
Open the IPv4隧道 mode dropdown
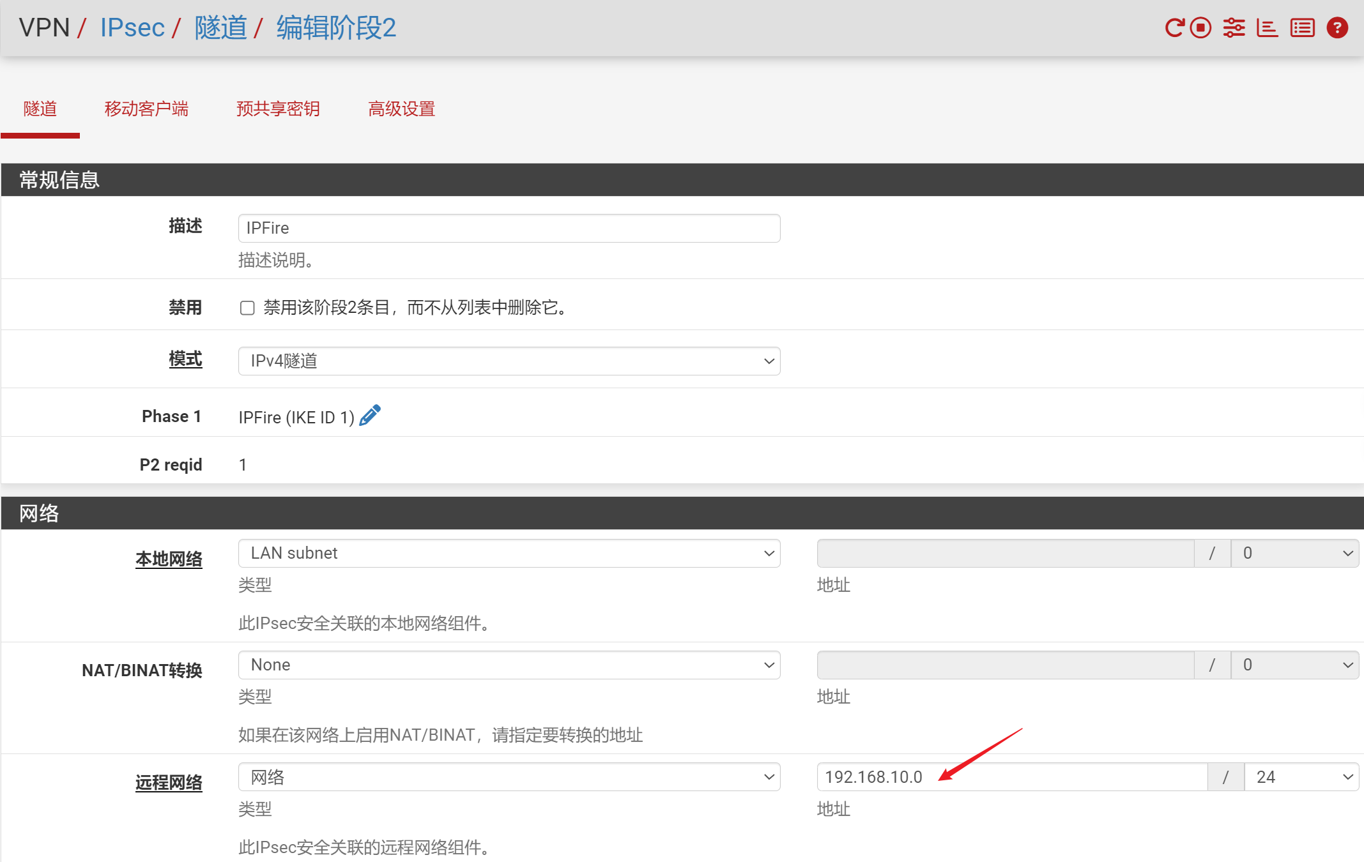tap(509, 361)
